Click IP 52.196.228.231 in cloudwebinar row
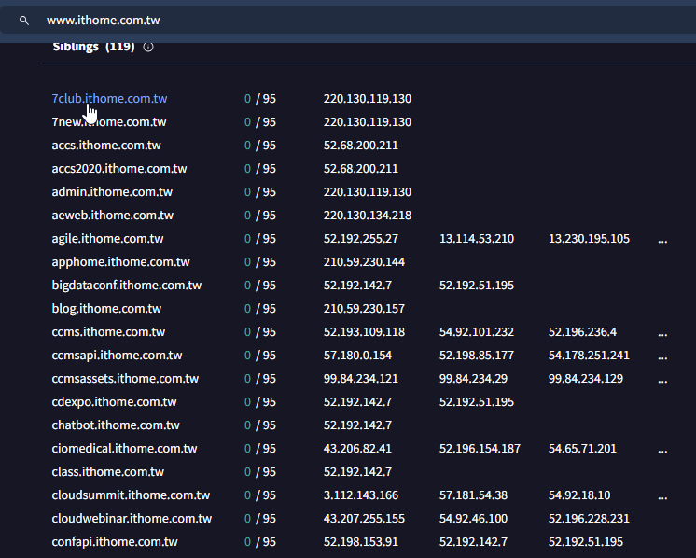Screen dimensions: 696x558 (589, 518)
